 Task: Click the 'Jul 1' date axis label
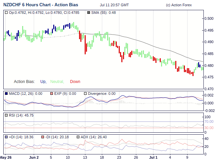point(153,157)
